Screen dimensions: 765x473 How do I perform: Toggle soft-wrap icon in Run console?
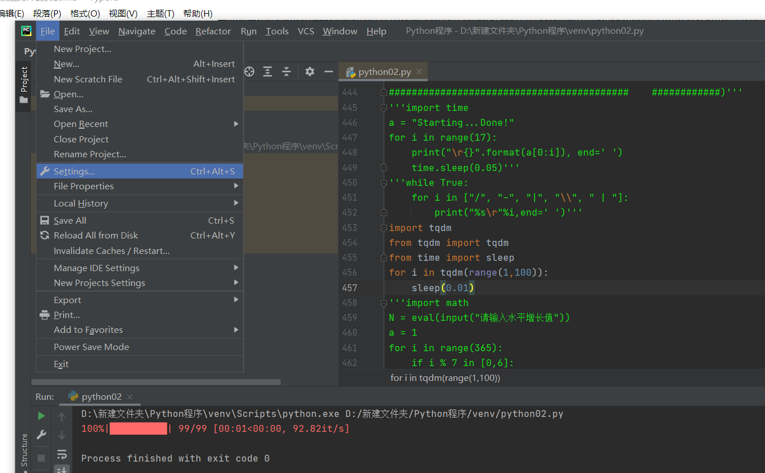(x=62, y=455)
